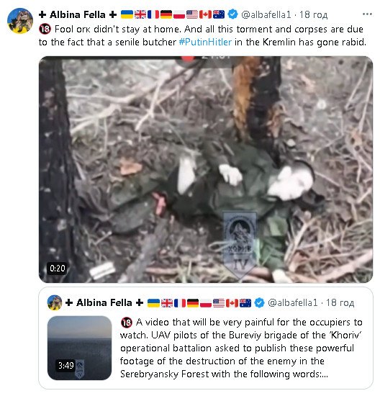Click the 0:20 video duration badge
The image size is (380, 396).
tap(58, 269)
